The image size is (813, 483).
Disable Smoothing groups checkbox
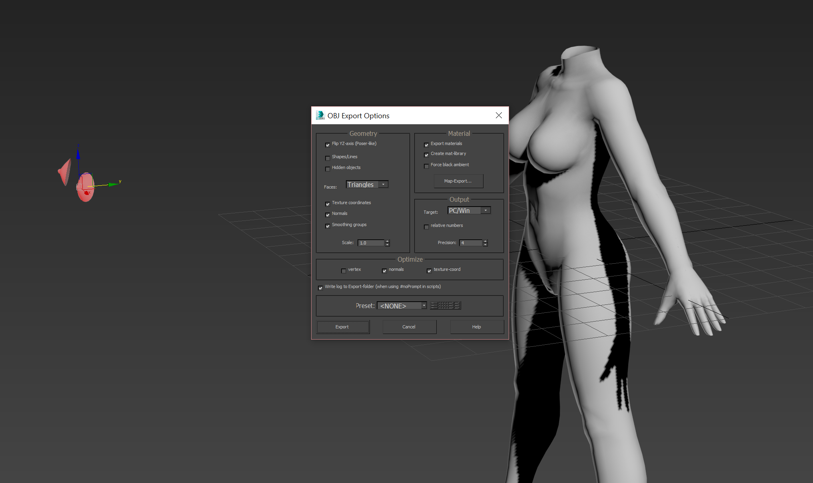pyautogui.click(x=328, y=226)
